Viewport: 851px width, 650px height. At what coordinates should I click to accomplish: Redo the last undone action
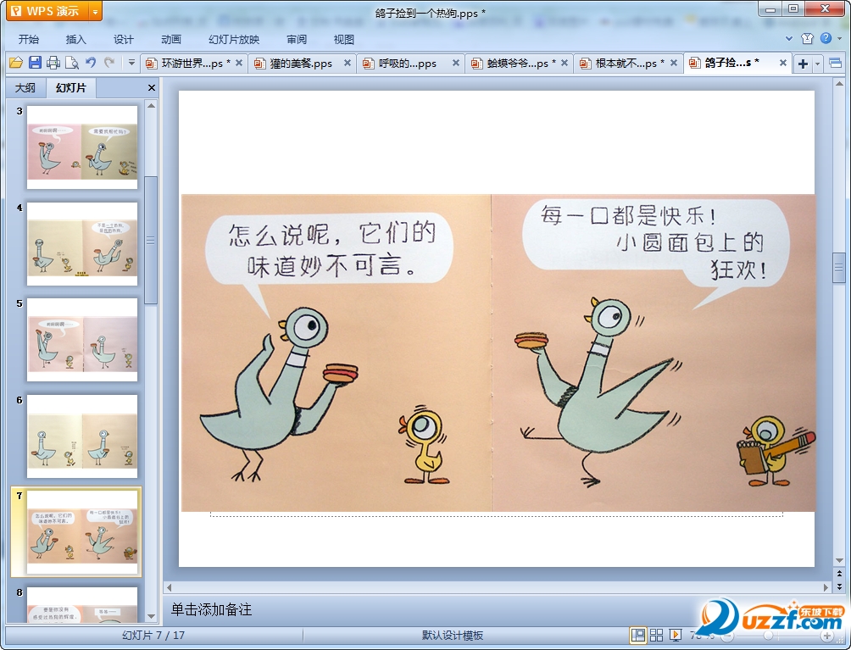109,63
